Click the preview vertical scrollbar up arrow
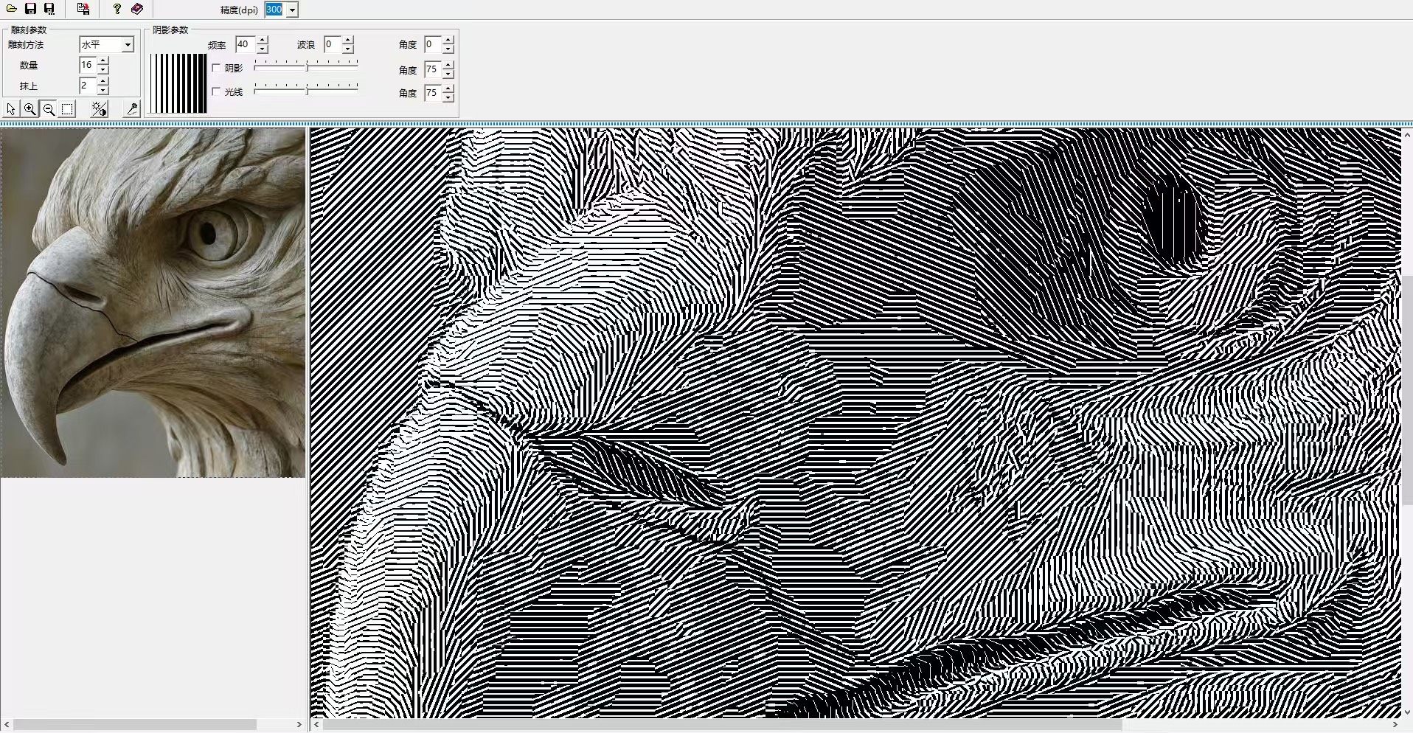 pyautogui.click(x=1407, y=135)
